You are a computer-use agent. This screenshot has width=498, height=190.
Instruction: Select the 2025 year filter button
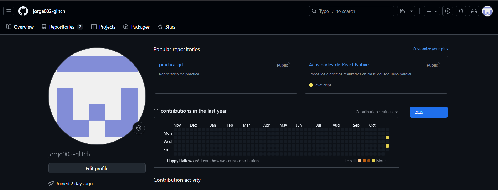(x=429, y=112)
